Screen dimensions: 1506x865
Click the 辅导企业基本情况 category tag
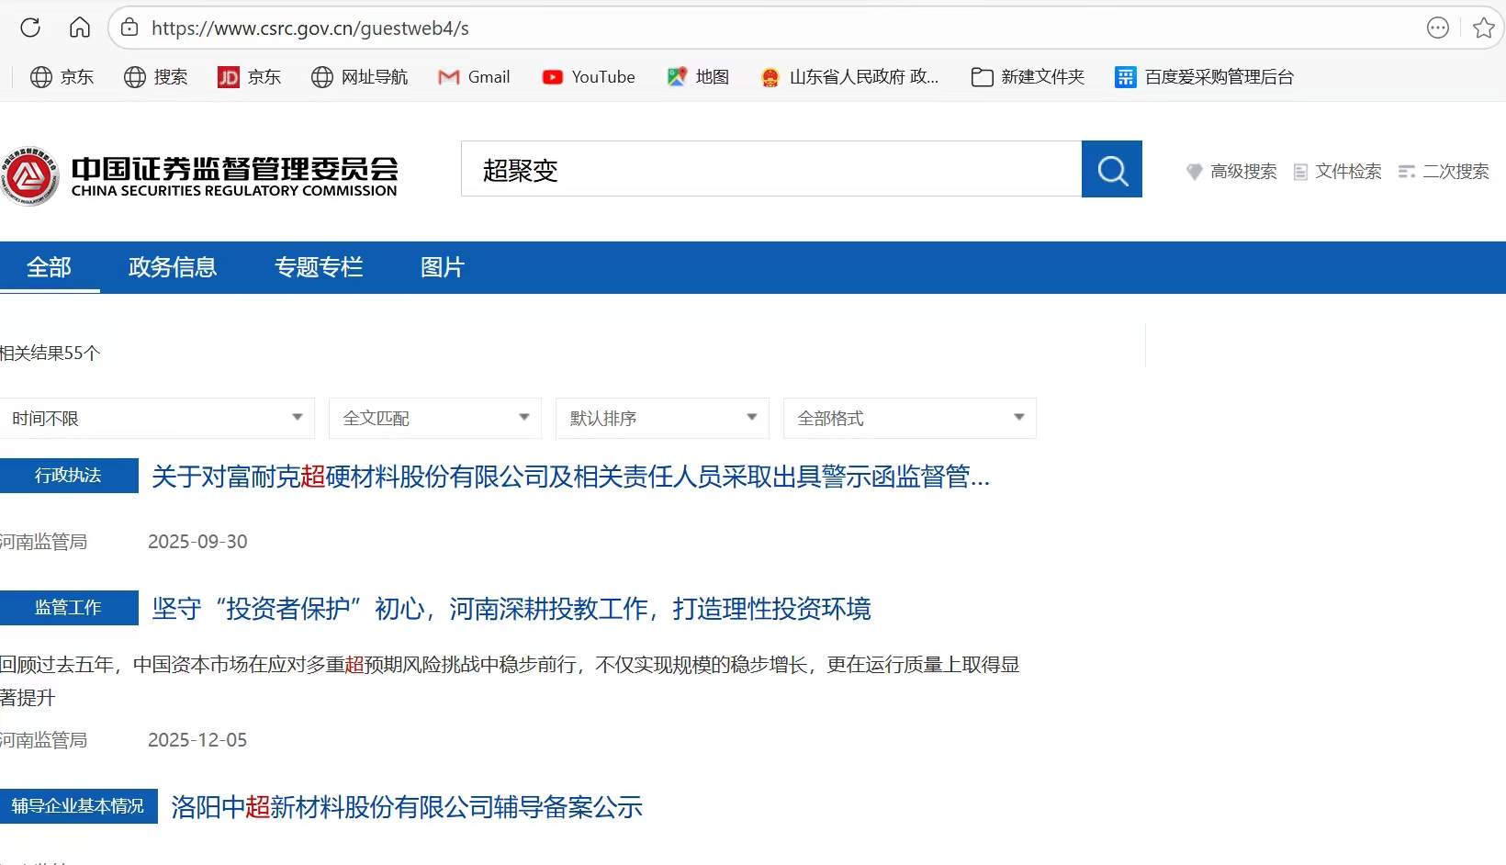(x=79, y=806)
